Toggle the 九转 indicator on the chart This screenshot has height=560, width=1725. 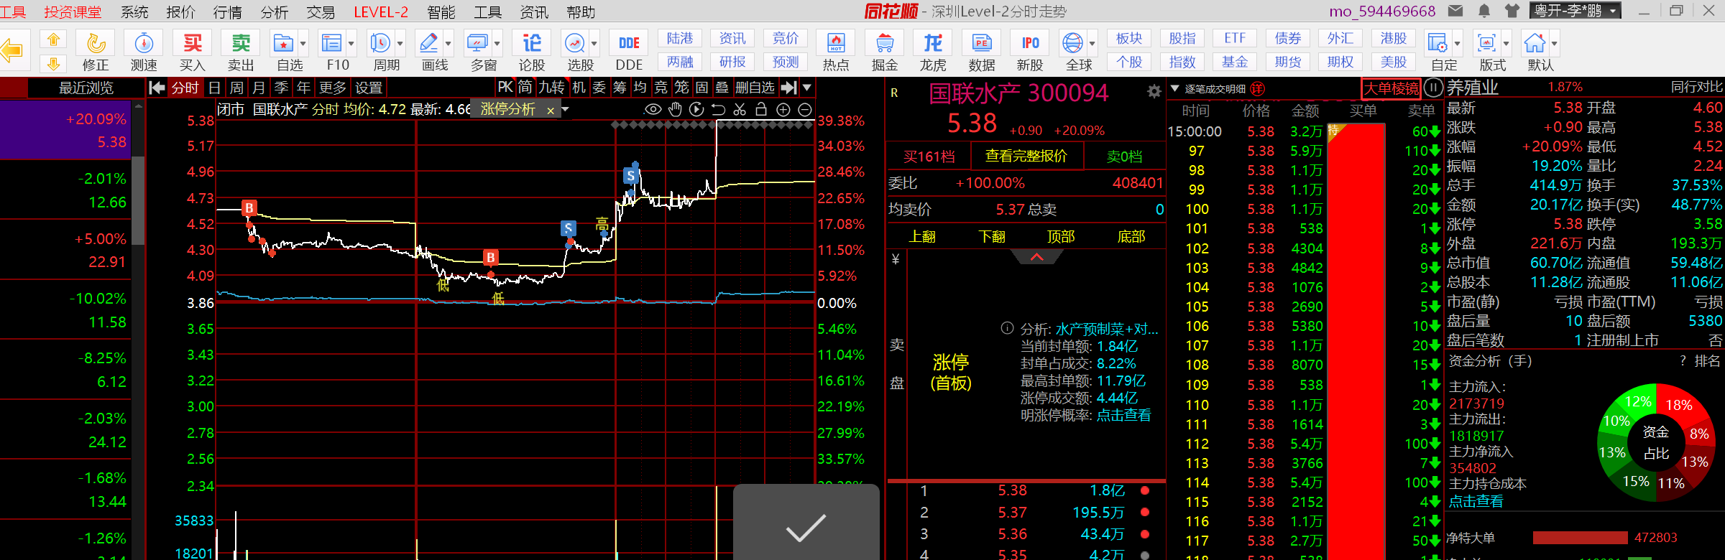point(551,88)
